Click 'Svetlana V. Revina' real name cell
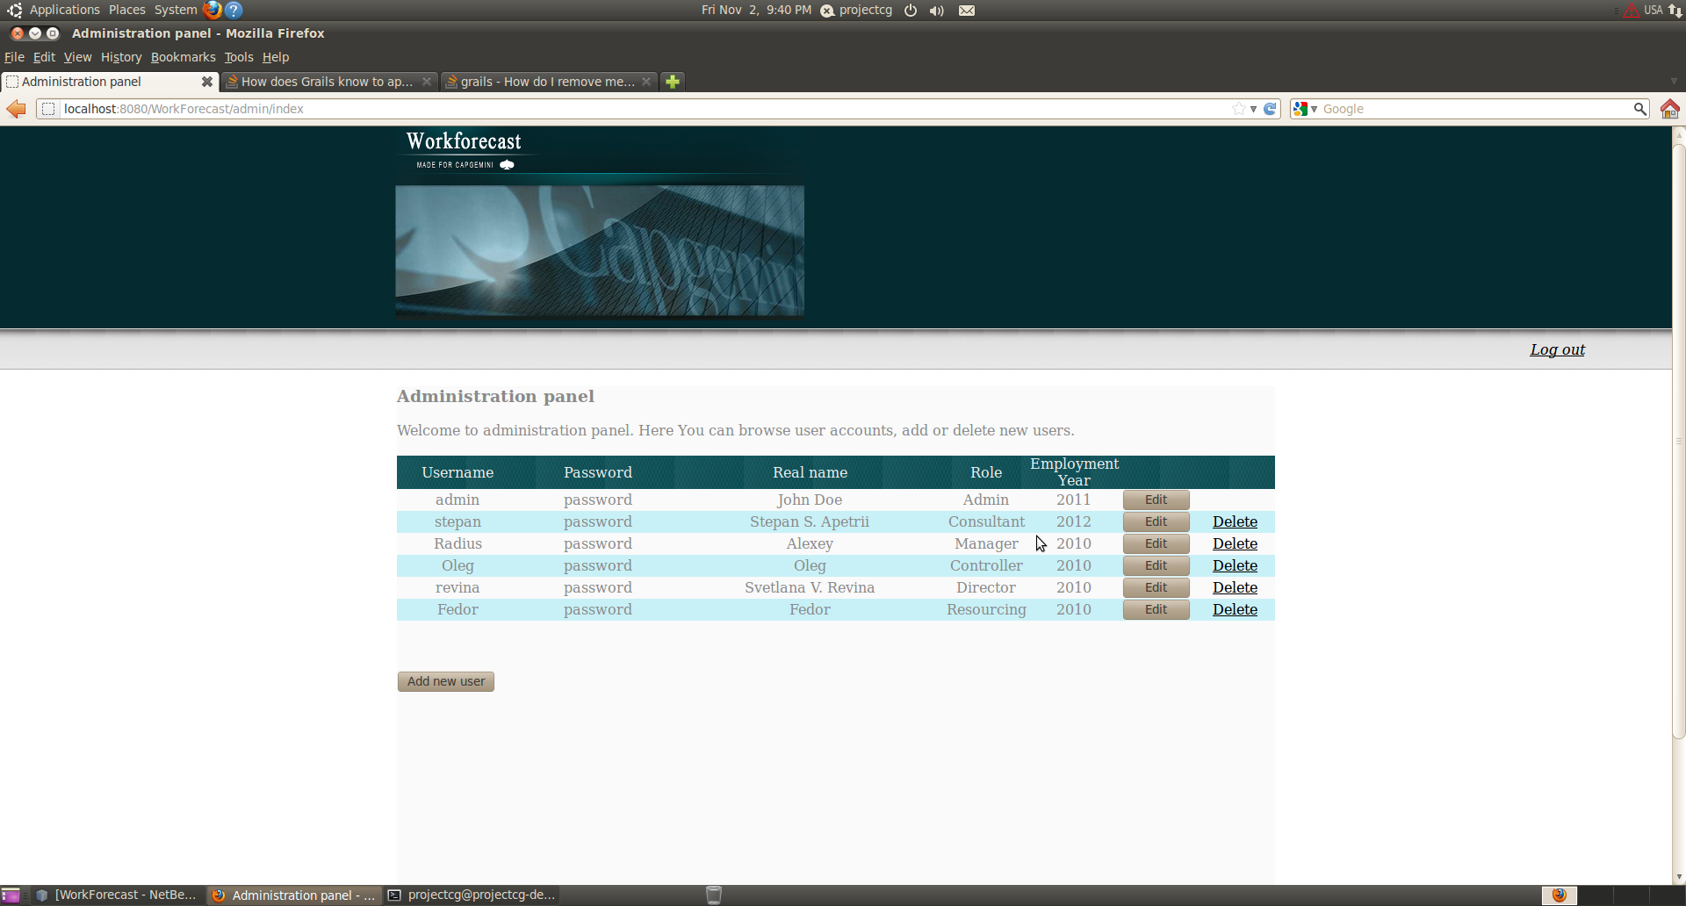The height and width of the screenshot is (906, 1686). [810, 587]
